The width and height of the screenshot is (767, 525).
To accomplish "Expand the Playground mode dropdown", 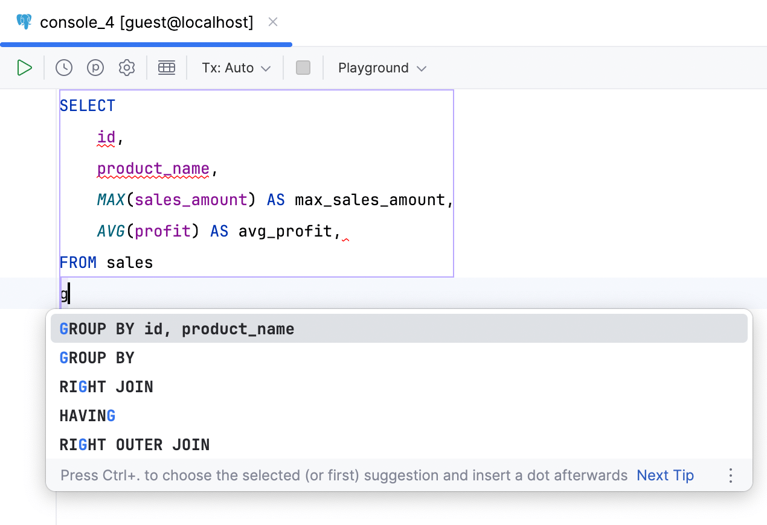I will point(382,68).
